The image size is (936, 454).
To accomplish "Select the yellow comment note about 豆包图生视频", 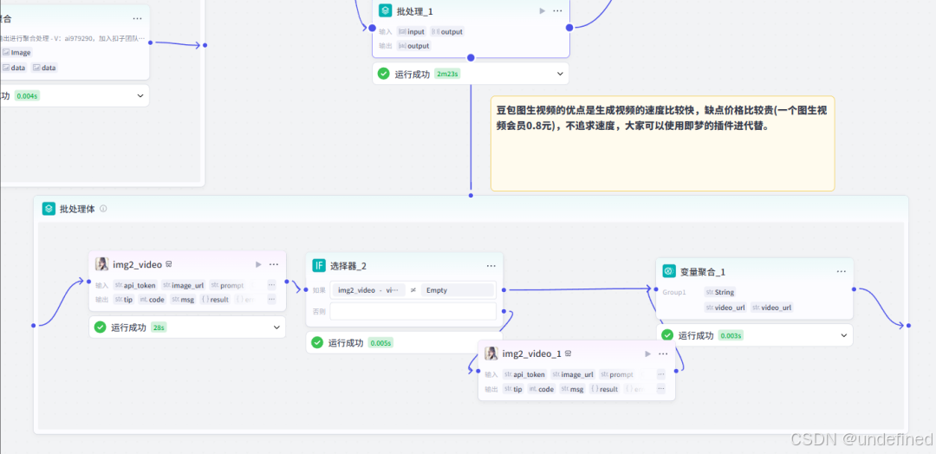I will coord(663,143).
